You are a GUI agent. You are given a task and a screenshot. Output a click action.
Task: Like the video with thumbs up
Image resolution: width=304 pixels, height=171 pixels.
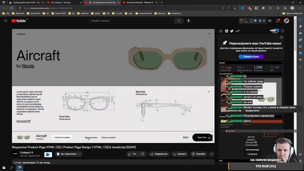tap(132, 154)
